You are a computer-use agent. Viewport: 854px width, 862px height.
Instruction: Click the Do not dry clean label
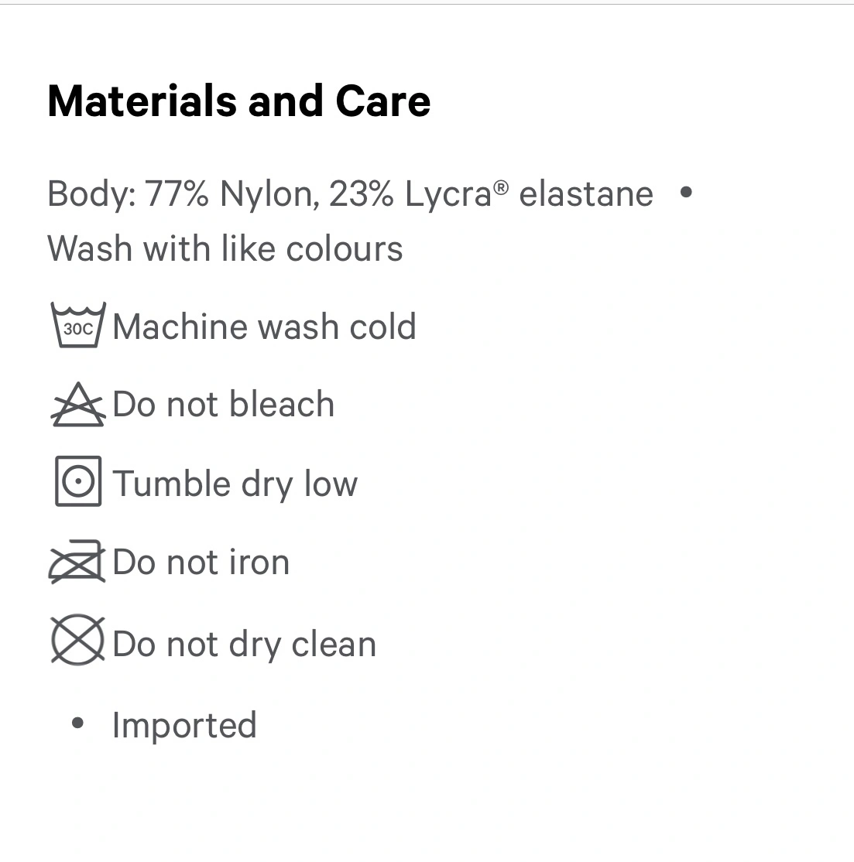pos(244,644)
